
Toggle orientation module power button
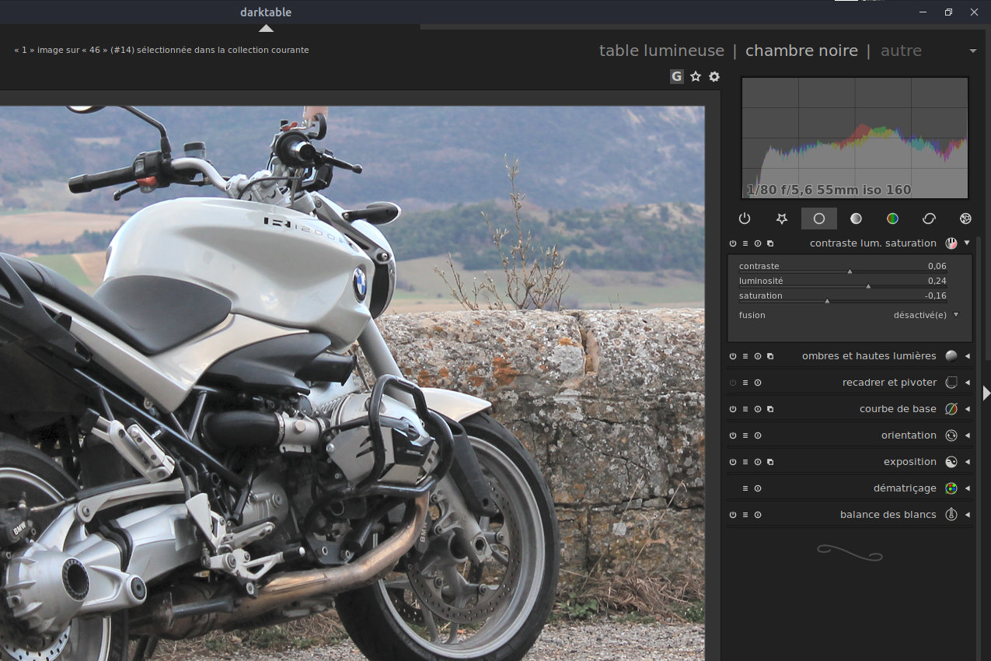pos(733,435)
